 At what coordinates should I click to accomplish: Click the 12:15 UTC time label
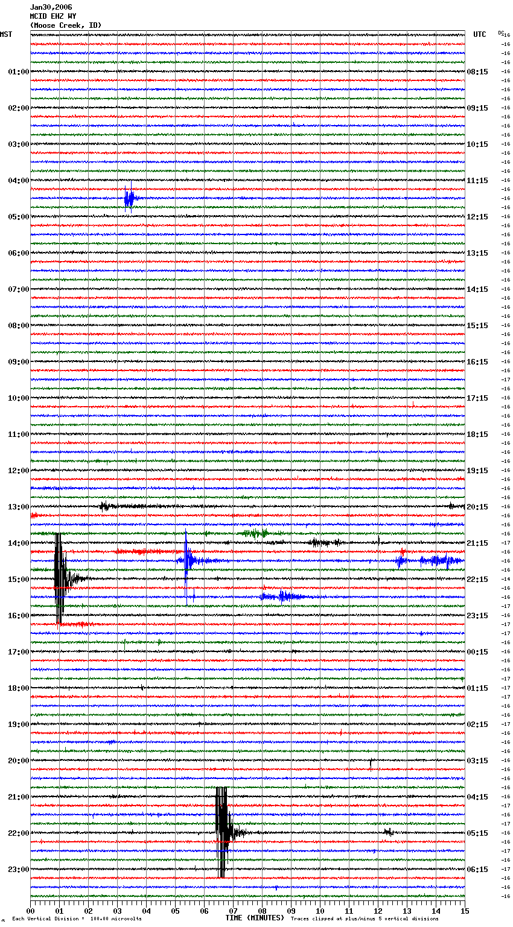477,217
